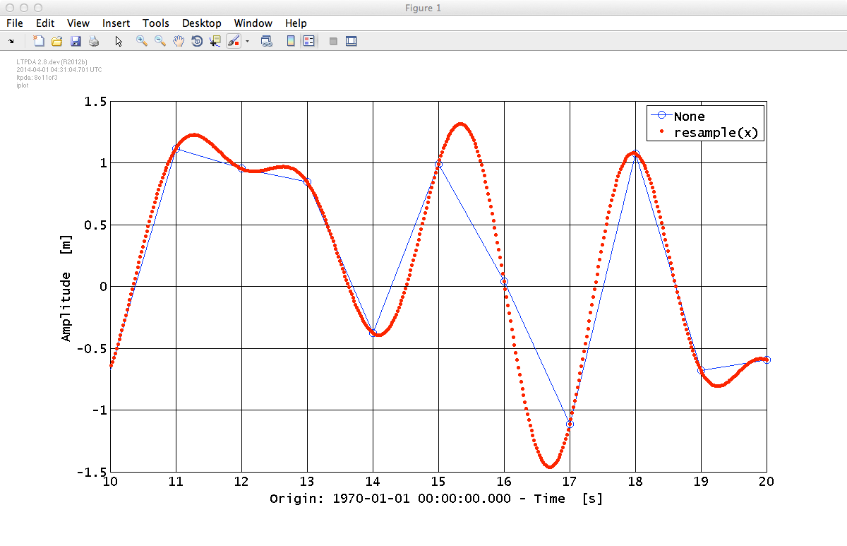This screenshot has width=847, height=546.
Task: Click the blue circle data marker at time 17
Action: coord(570,424)
